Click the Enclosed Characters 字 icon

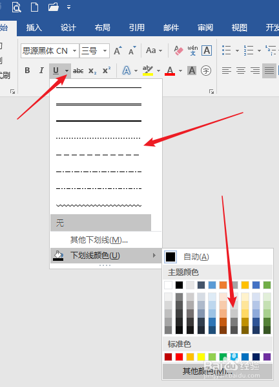(x=206, y=71)
